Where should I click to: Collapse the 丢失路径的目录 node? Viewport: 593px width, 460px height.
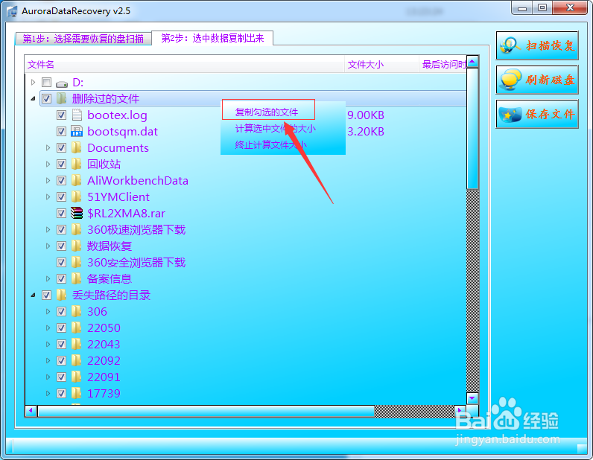(x=34, y=296)
